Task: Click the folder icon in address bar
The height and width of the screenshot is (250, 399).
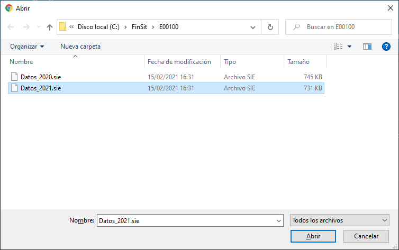Action: (x=62, y=26)
